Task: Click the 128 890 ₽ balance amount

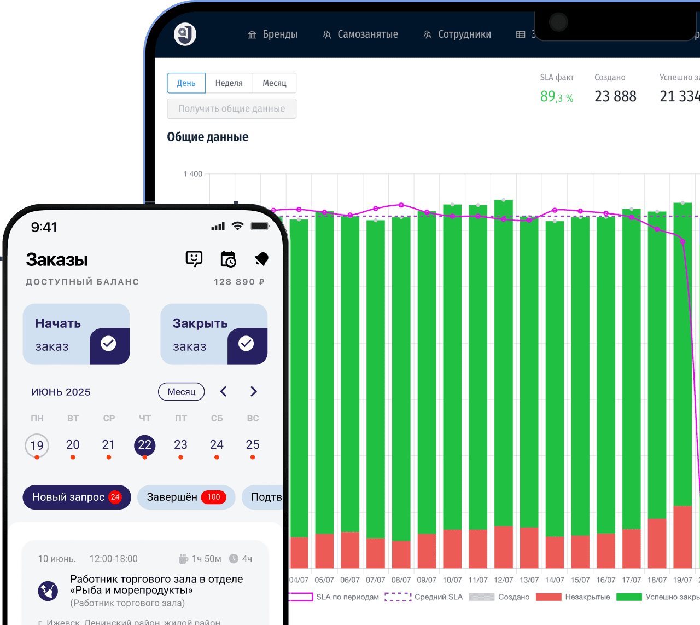Action: (240, 282)
